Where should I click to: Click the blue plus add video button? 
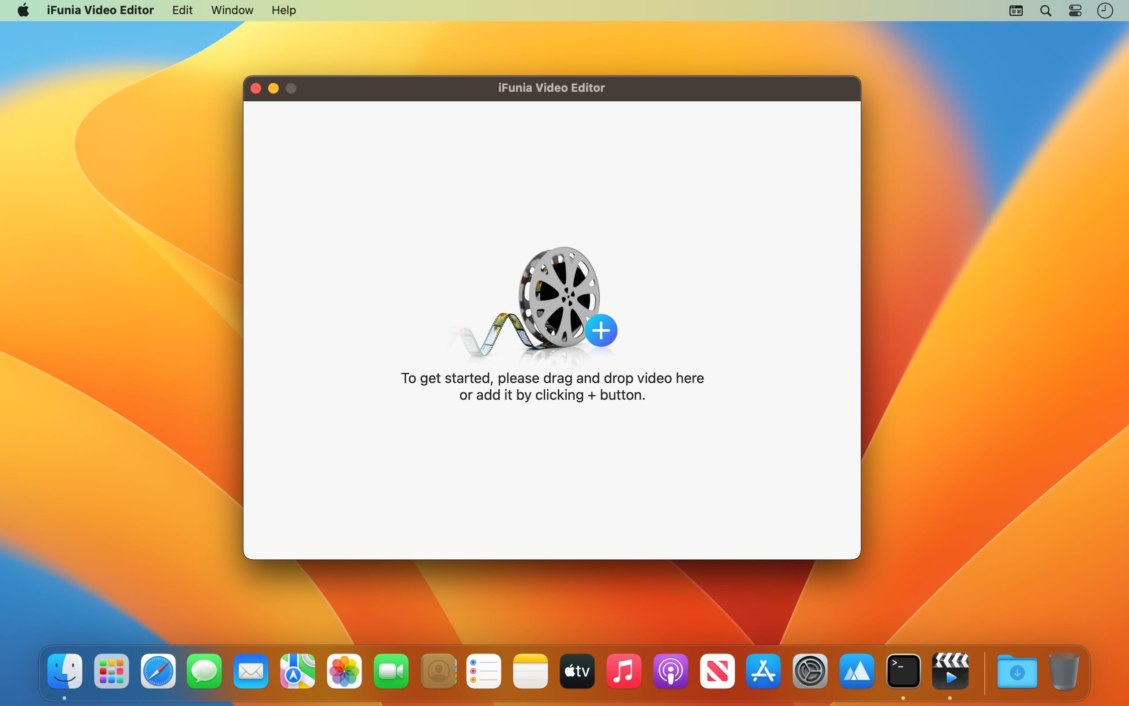601,330
